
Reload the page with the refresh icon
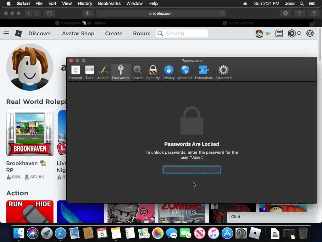[x=222, y=13]
